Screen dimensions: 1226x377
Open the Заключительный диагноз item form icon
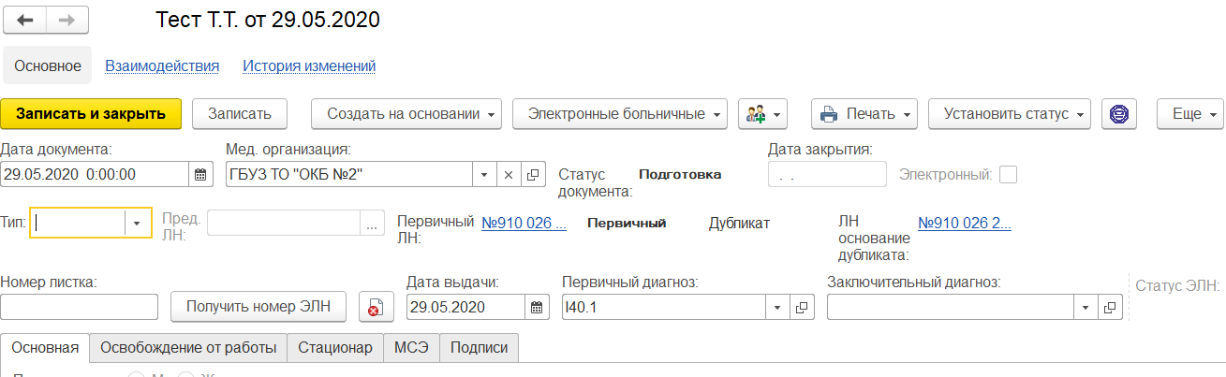click(x=1110, y=307)
